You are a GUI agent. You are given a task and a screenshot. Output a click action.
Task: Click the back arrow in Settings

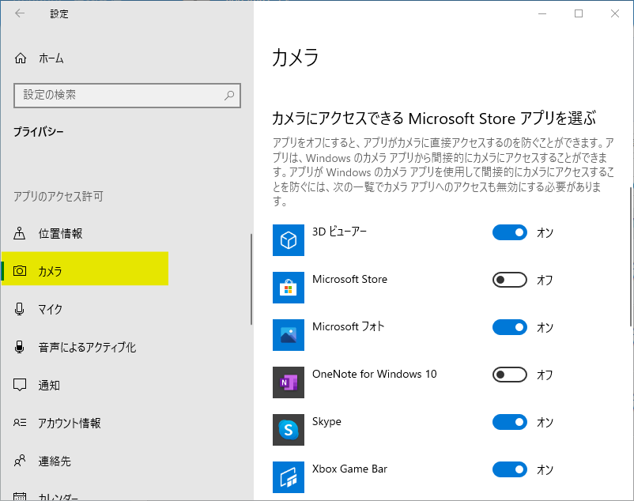tap(20, 13)
